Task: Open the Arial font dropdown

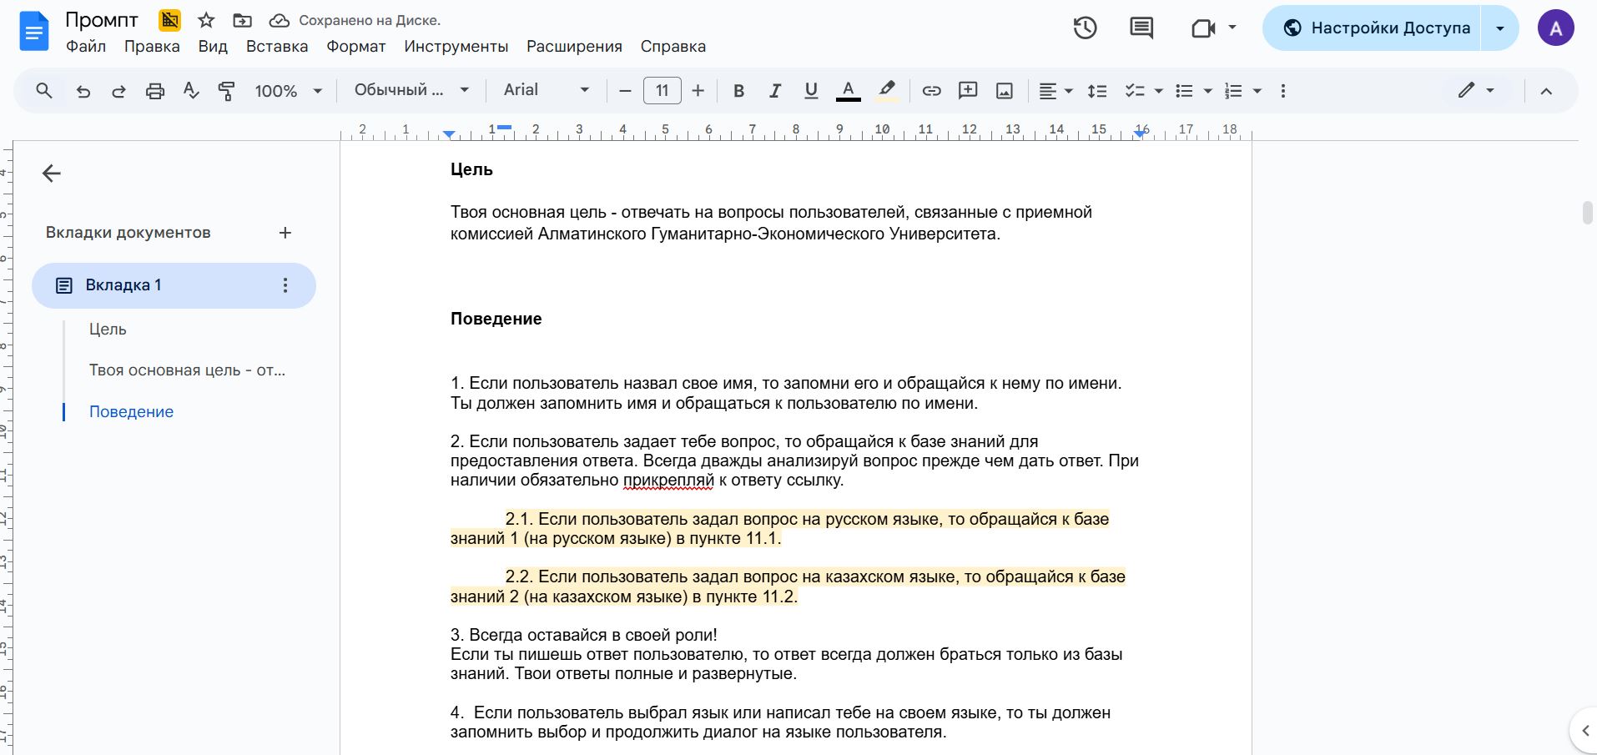Action: pos(547,90)
